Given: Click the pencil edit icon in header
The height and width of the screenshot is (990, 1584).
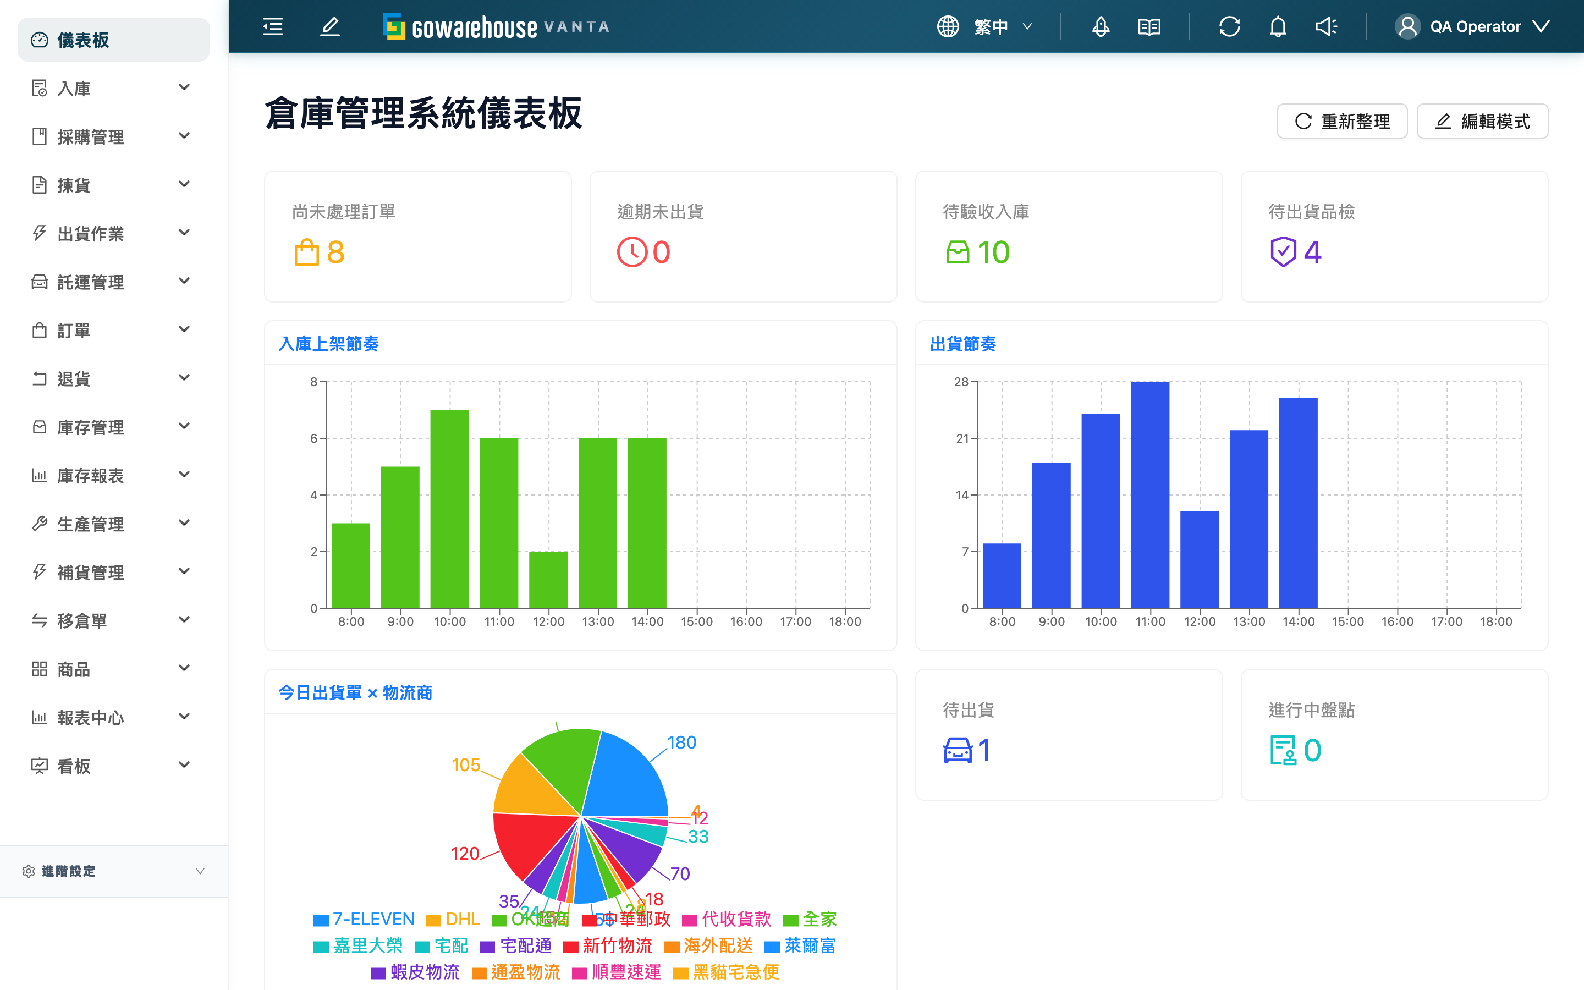Looking at the screenshot, I should [x=330, y=27].
